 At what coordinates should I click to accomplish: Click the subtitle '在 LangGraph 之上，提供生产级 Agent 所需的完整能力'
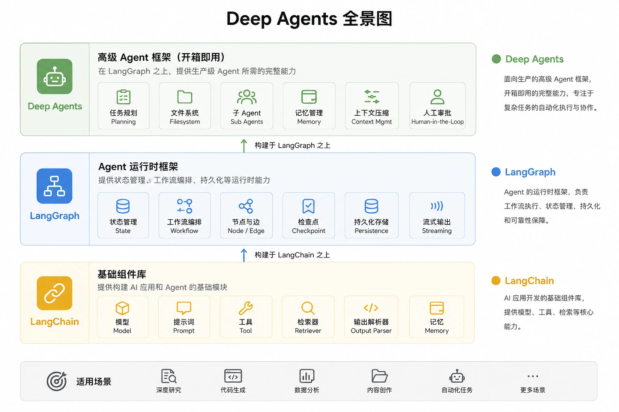pyautogui.click(x=197, y=71)
